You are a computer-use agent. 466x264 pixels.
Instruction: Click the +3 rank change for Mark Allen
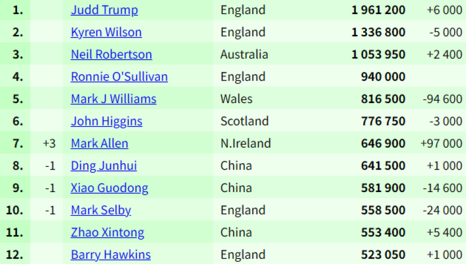[49, 143]
